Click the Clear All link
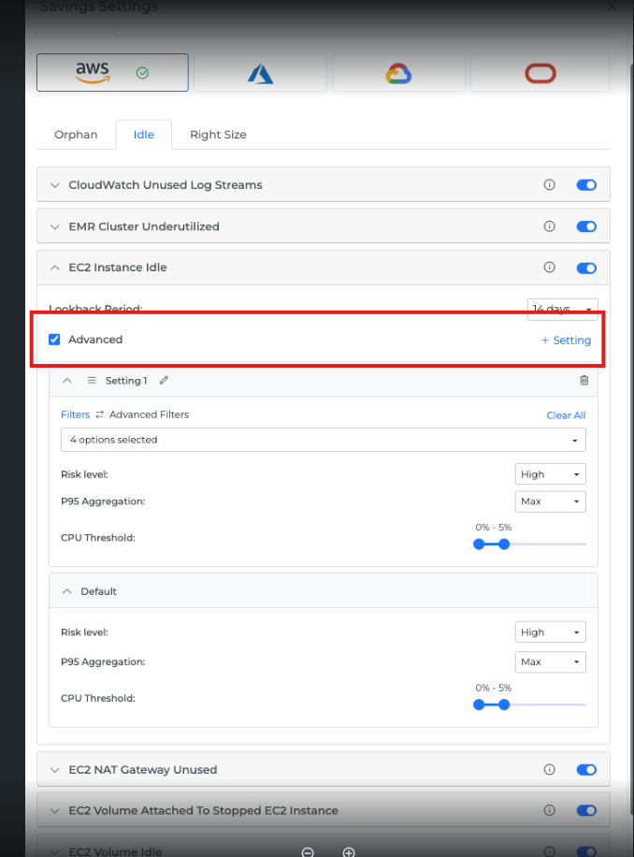The image size is (634, 857). coord(566,415)
